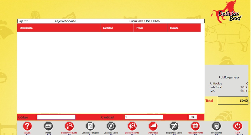Click the Salir power icon
Screen dimensions: 251x135
point(237,126)
